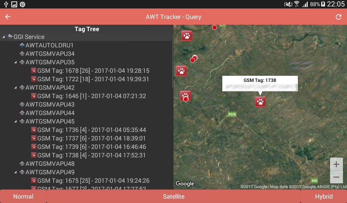This screenshot has height=203, width=347.
Task: Click the AWTGSMVAPU35 device icon
Action: pos(22,62)
